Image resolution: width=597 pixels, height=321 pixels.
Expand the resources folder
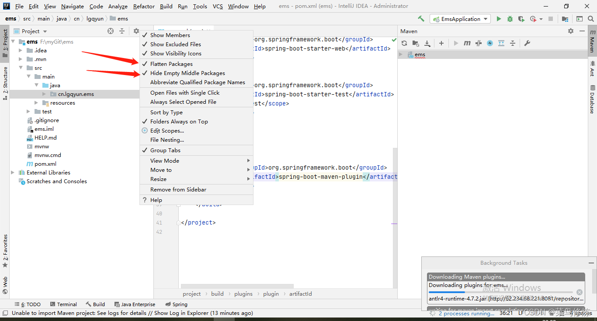[x=37, y=102]
